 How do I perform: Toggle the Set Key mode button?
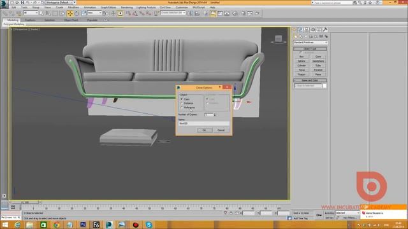pyautogui.click(x=330, y=218)
